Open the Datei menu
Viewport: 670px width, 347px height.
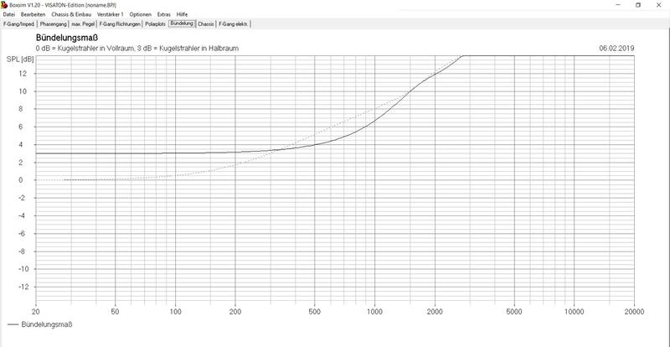pos(8,14)
